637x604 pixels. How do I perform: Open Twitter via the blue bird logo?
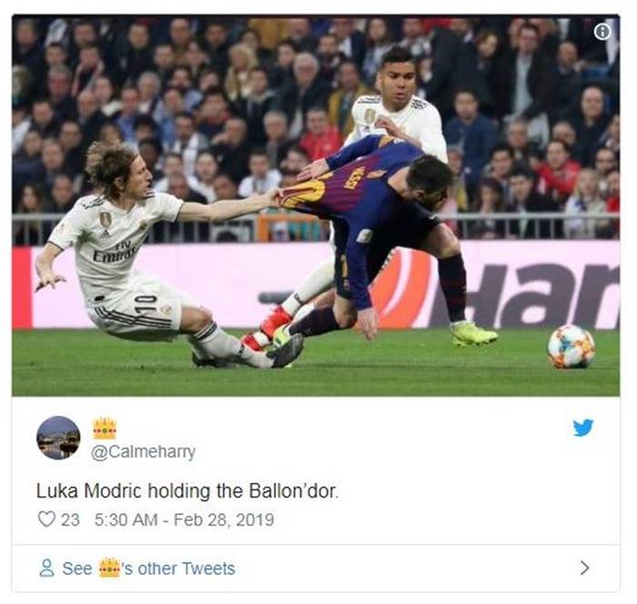click(x=583, y=428)
